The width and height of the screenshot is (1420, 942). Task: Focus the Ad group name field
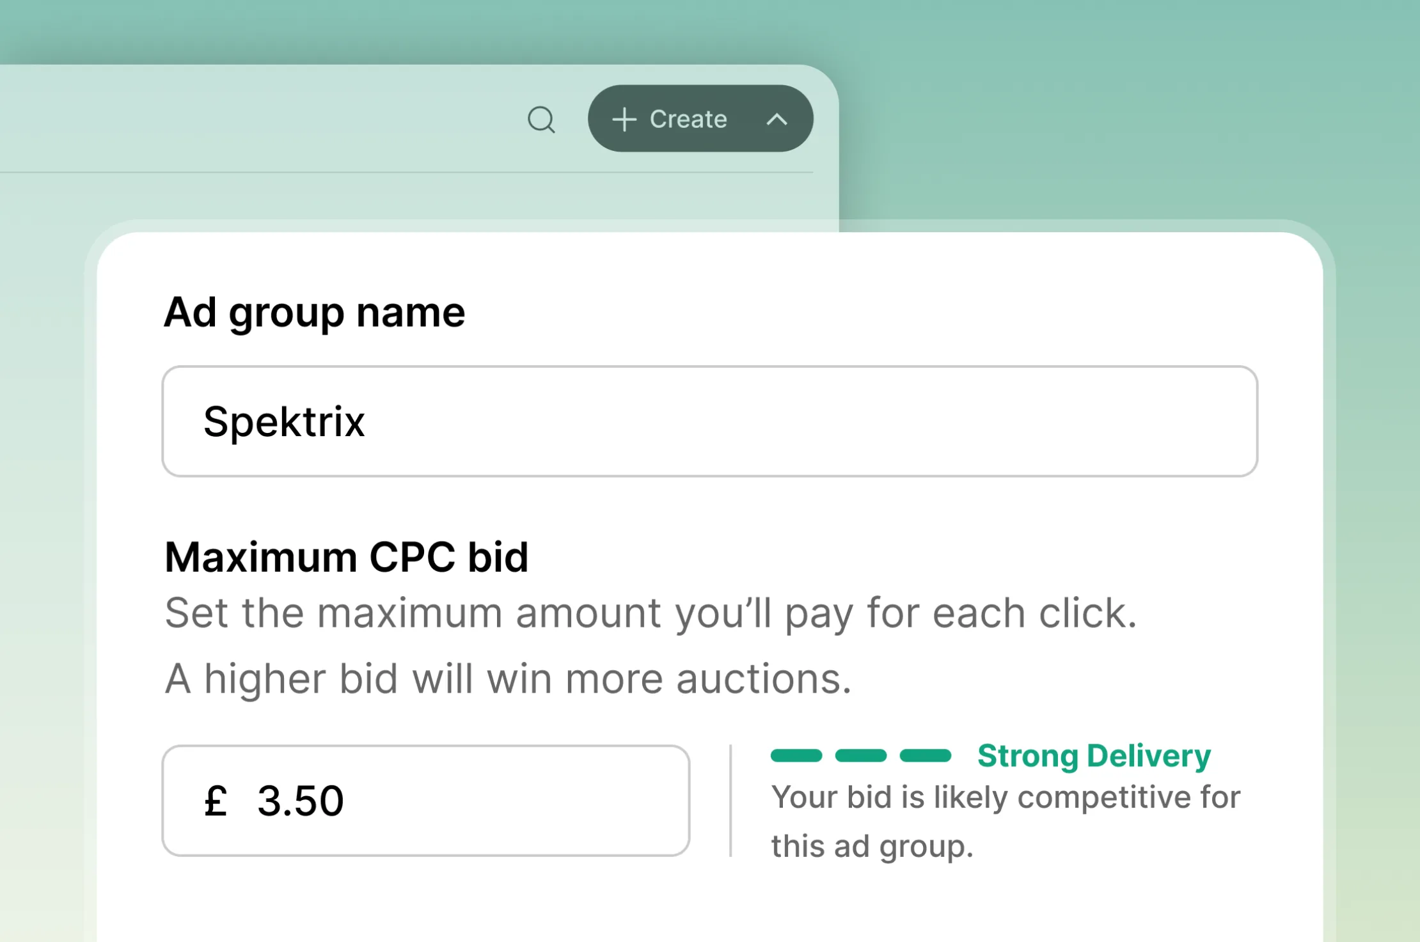[710, 421]
